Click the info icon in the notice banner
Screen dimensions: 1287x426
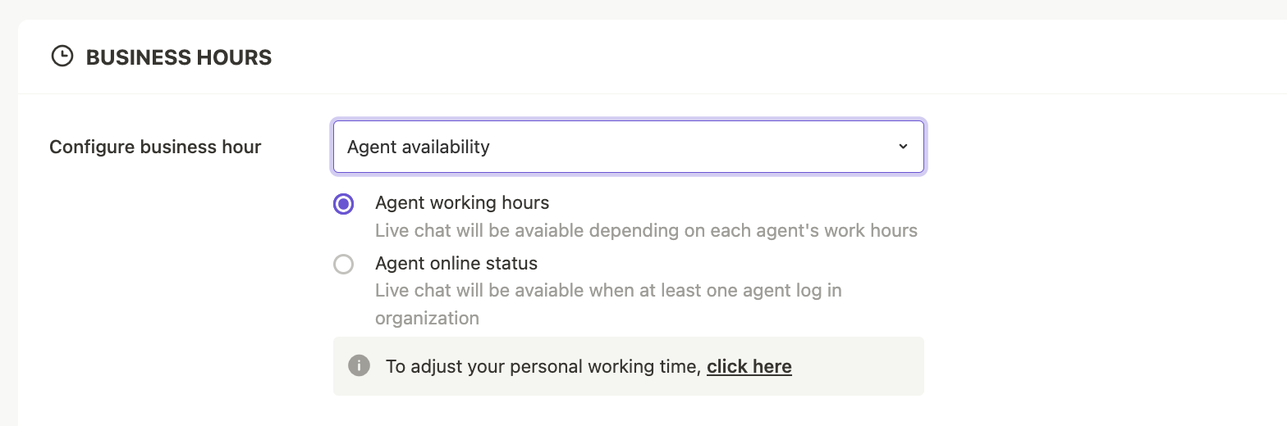click(x=358, y=365)
